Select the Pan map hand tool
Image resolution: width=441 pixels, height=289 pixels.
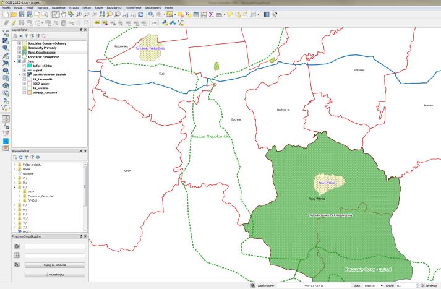pyautogui.click(x=64, y=14)
